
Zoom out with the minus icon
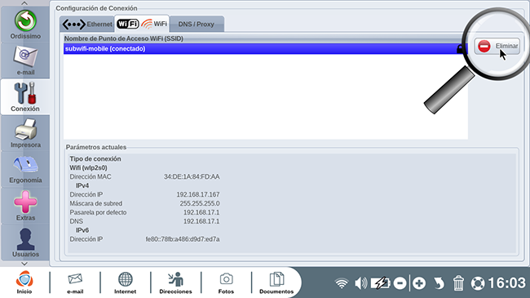pyautogui.click(x=400, y=283)
